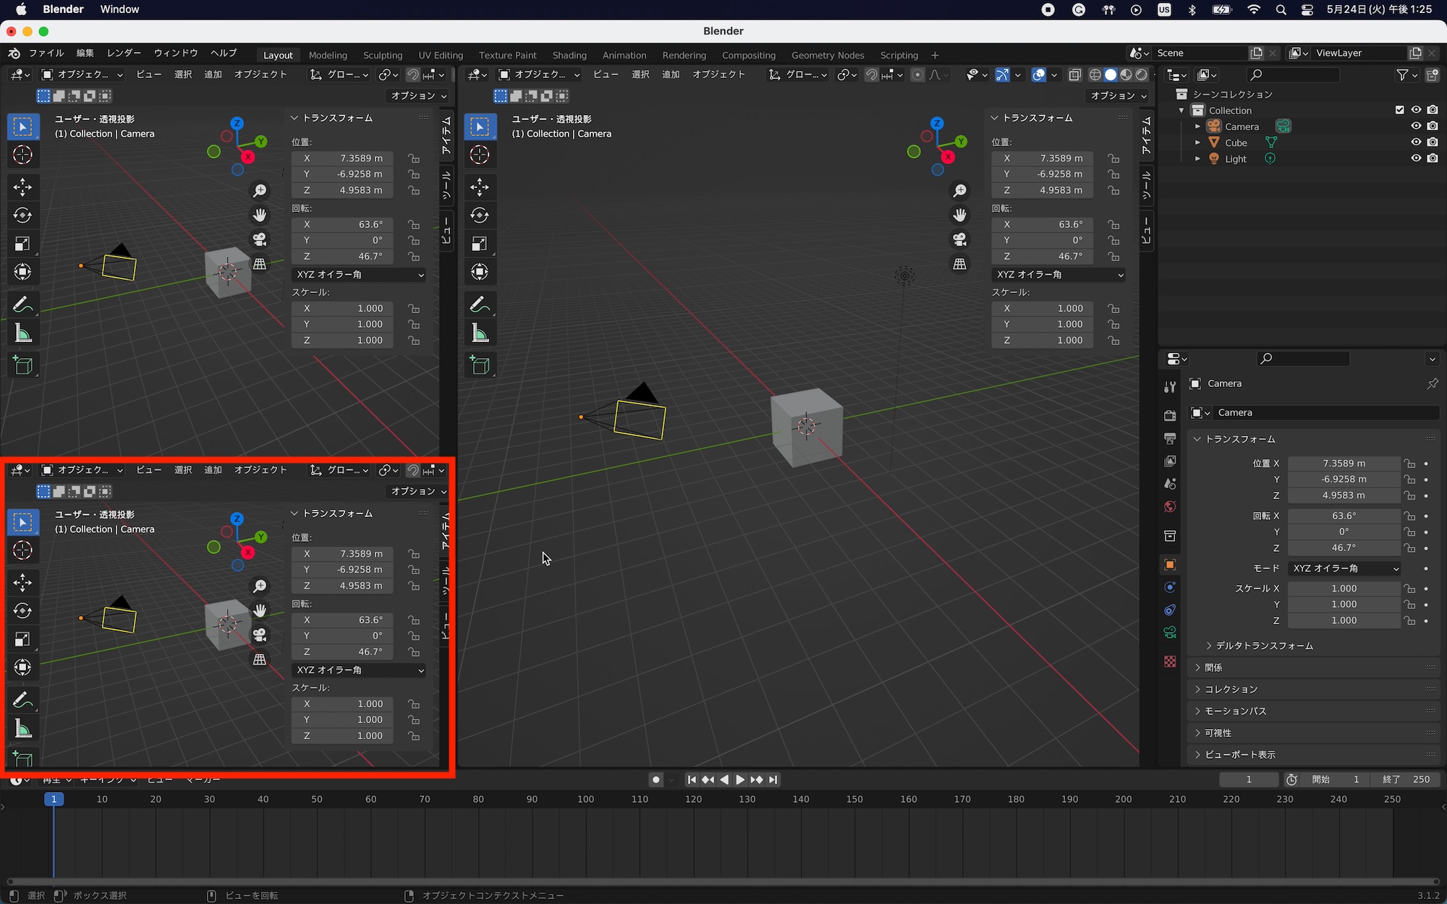
Task: Hide the Cube object in outliner
Action: click(1416, 142)
